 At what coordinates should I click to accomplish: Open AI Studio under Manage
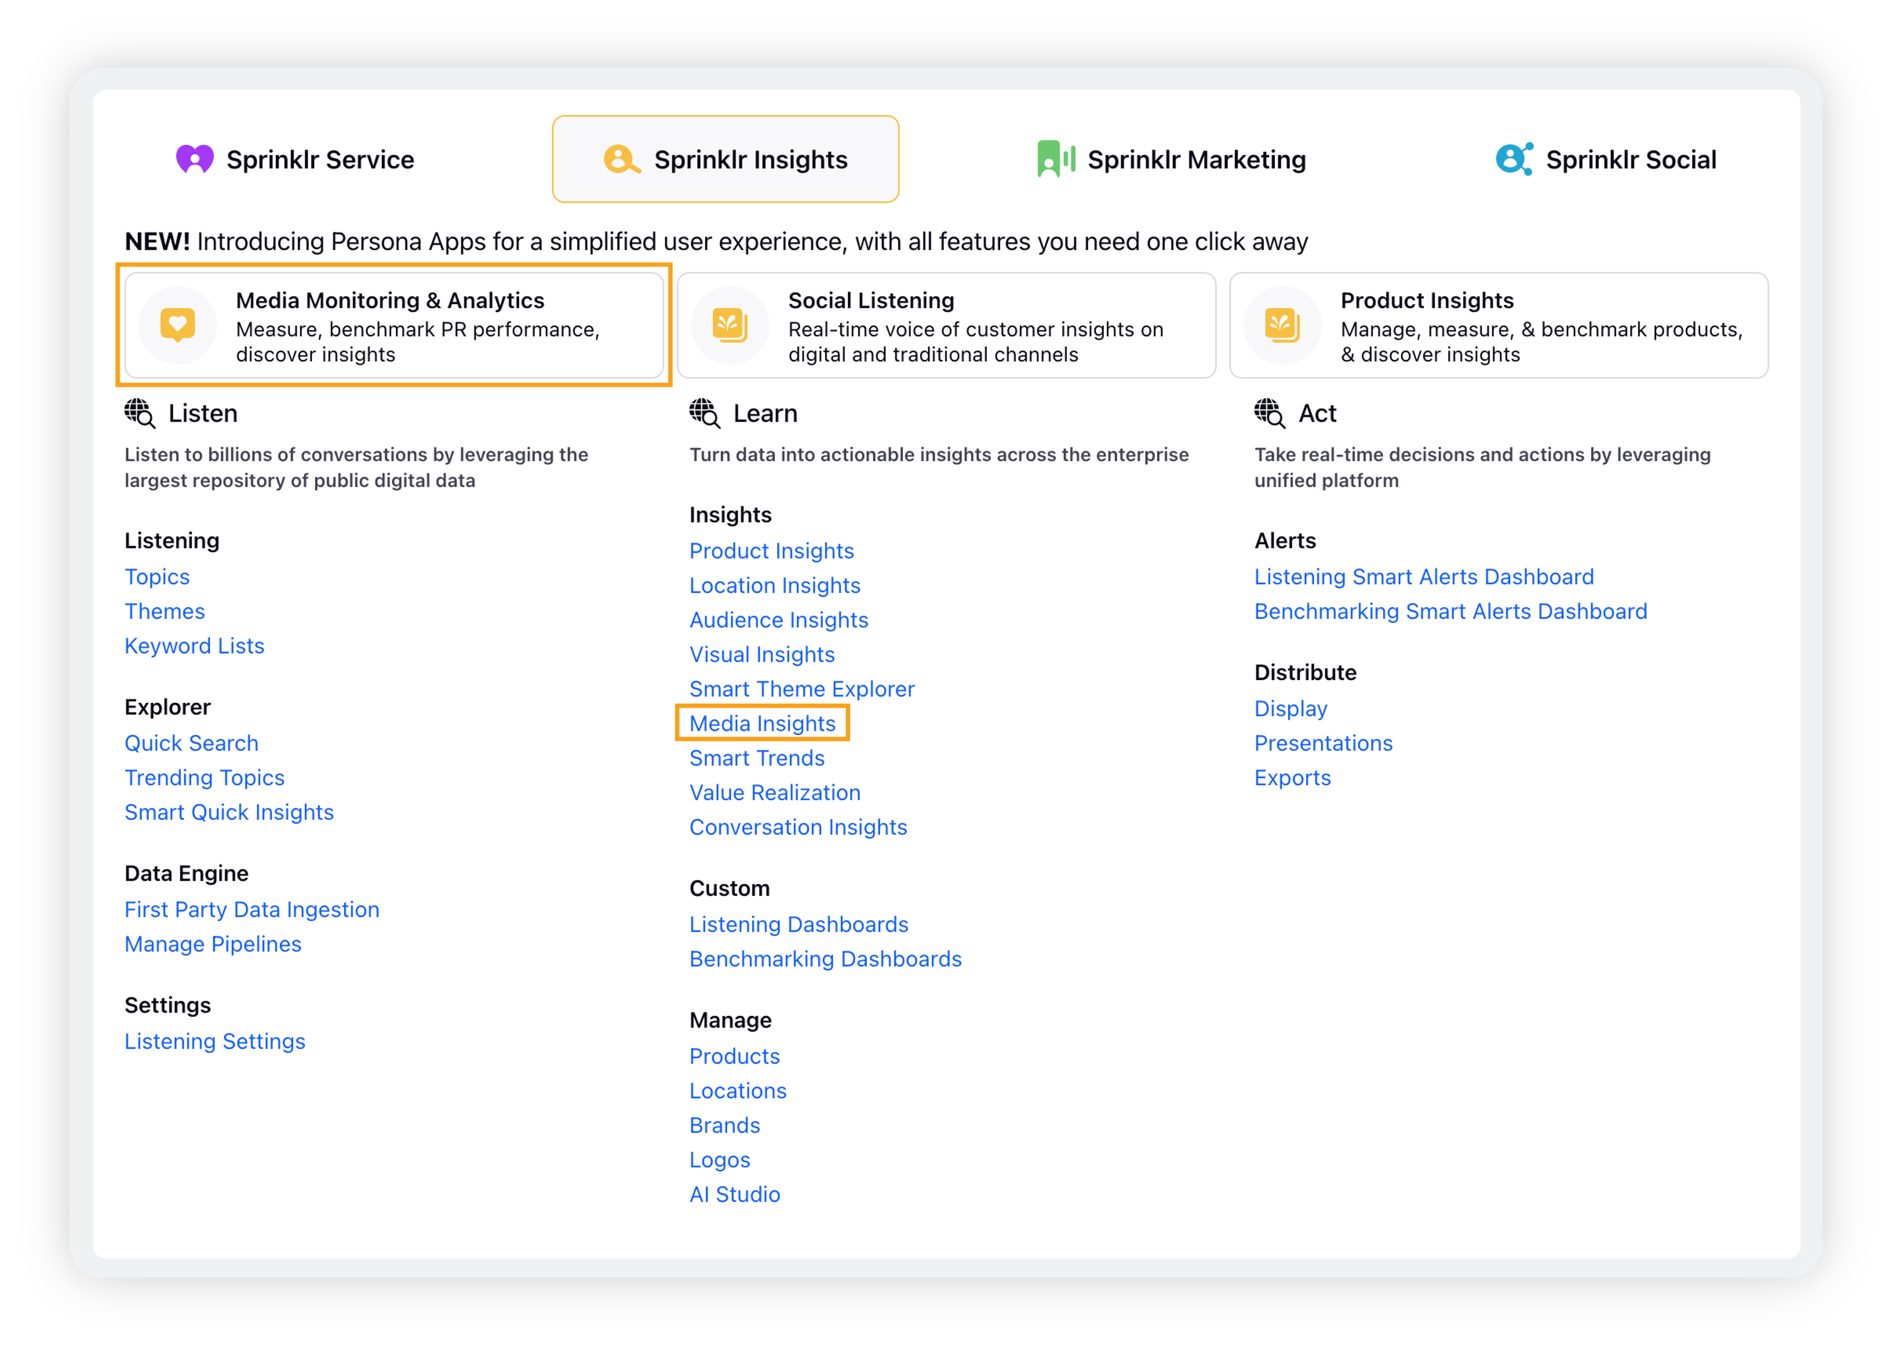coord(734,1193)
